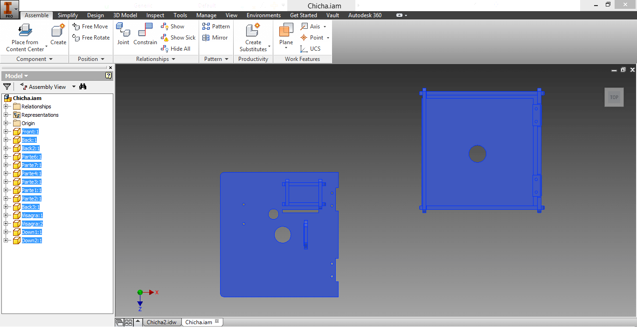
Task: Select Down2:1 in the browser tree
Action: tap(32, 240)
